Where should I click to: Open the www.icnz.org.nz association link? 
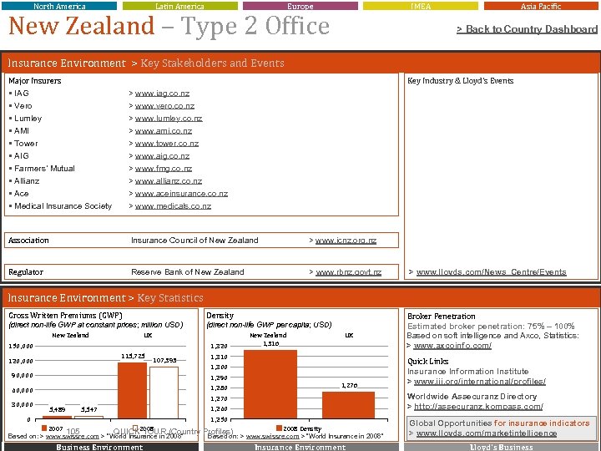tap(346, 241)
